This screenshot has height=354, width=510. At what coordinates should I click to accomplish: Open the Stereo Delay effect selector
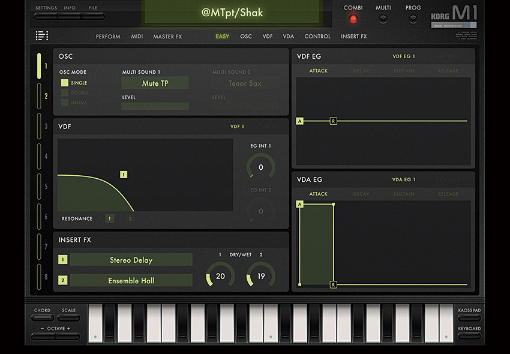131,260
